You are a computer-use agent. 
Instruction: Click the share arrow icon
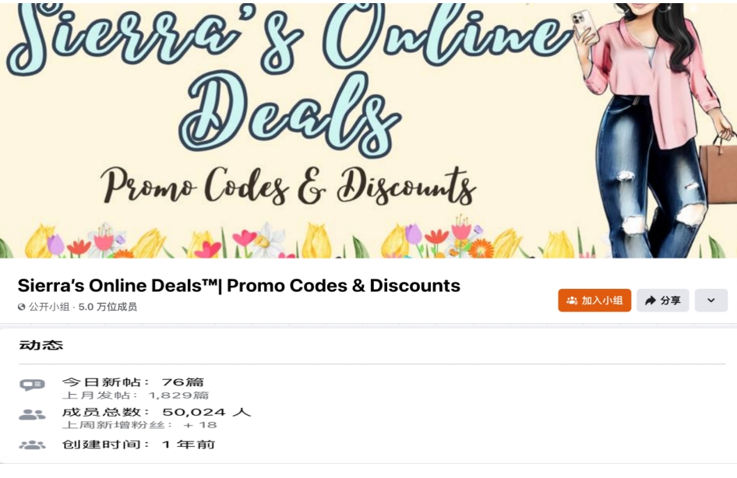(x=651, y=301)
